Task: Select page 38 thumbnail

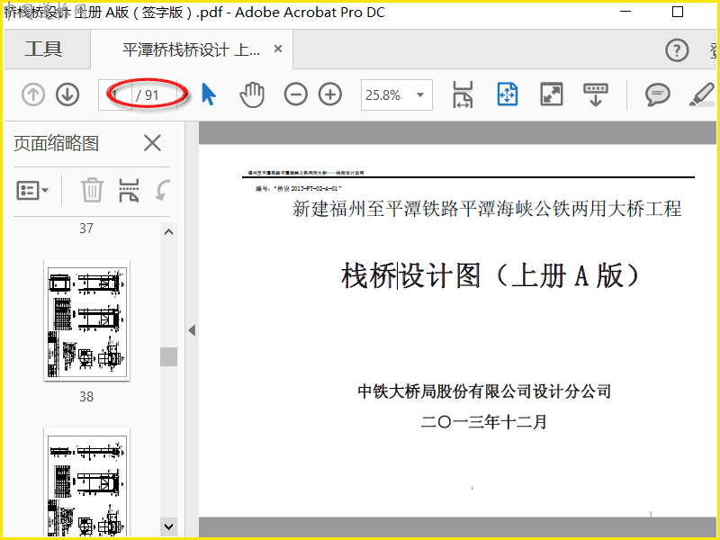Action: [86, 320]
